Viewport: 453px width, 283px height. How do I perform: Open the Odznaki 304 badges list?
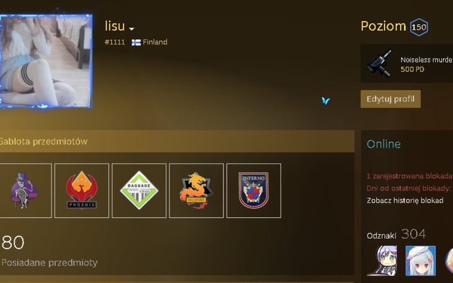click(x=396, y=235)
